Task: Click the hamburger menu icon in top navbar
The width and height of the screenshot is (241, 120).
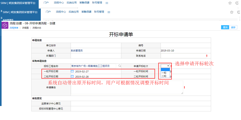Action: [x=107, y=3]
